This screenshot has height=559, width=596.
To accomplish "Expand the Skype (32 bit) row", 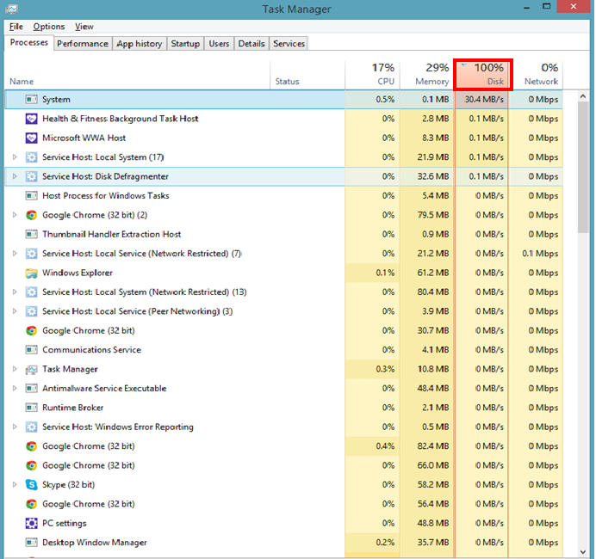I will click(15, 485).
